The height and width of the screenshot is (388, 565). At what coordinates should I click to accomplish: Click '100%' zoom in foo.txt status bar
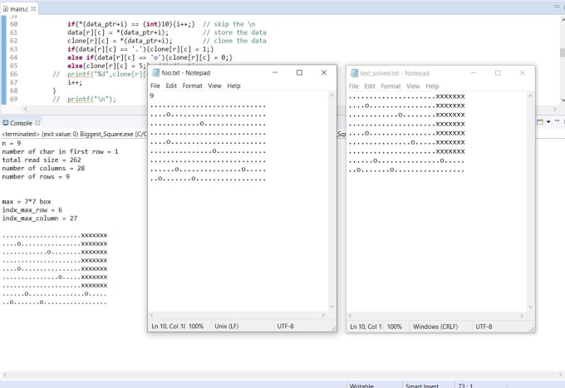click(196, 326)
